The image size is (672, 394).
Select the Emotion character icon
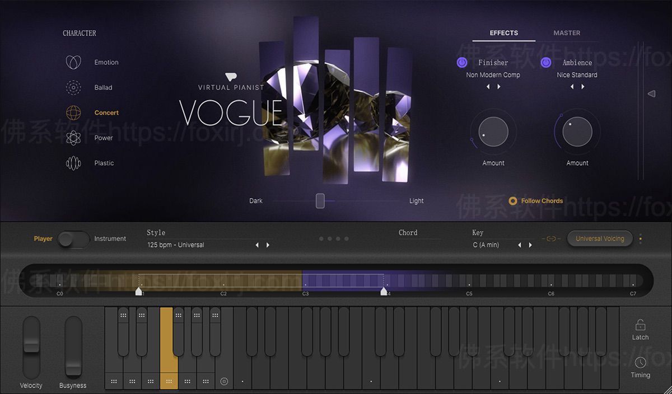point(73,62)
